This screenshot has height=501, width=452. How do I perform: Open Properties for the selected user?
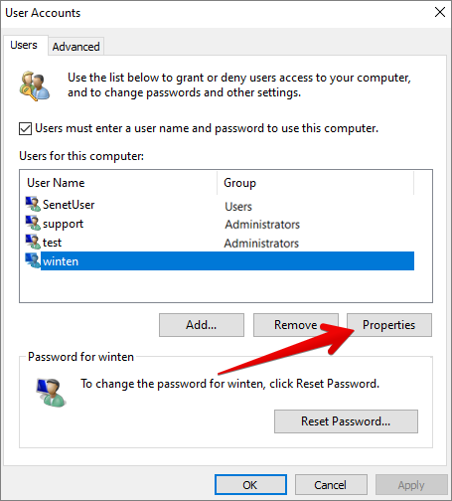[389, 325]
